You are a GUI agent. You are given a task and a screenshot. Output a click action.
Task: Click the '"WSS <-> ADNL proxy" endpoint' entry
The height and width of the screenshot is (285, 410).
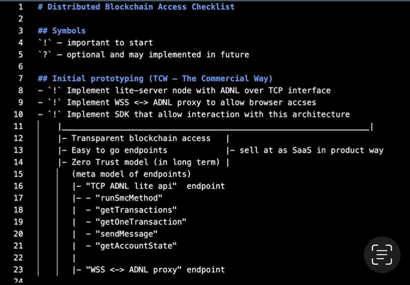coord(155,270)
